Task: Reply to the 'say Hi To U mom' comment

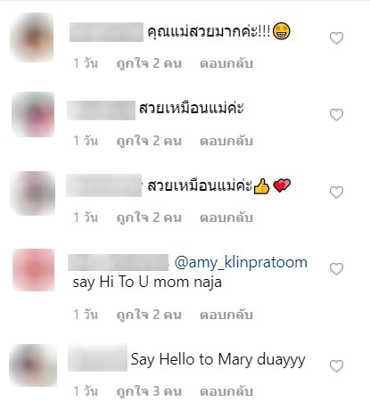Action: click(x=226, y=315)
